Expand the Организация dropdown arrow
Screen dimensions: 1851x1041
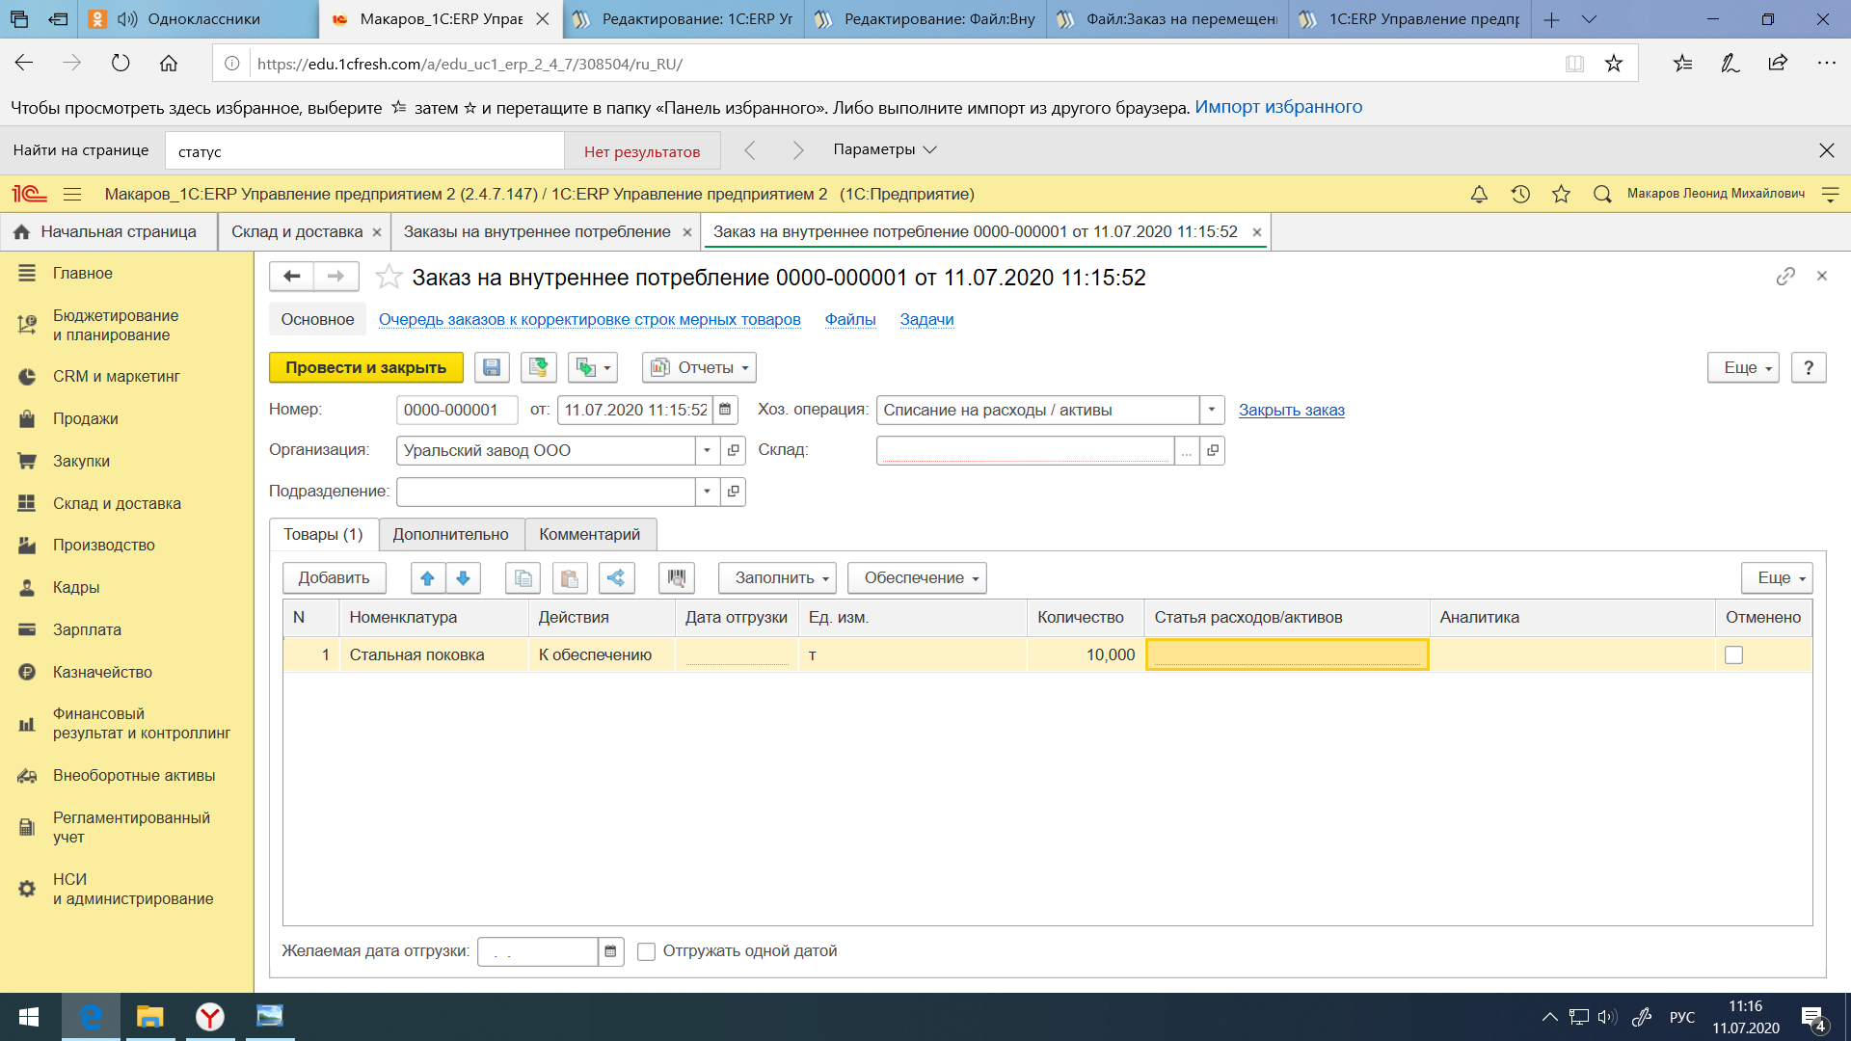[707, 450]
